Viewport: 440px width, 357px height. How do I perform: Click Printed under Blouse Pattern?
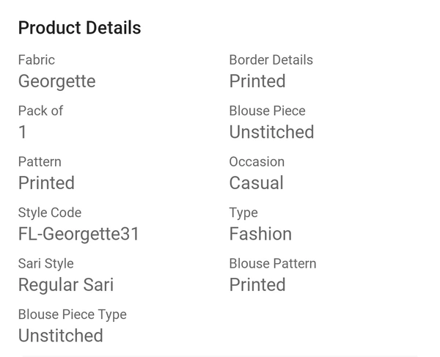(x=257, y=284)
